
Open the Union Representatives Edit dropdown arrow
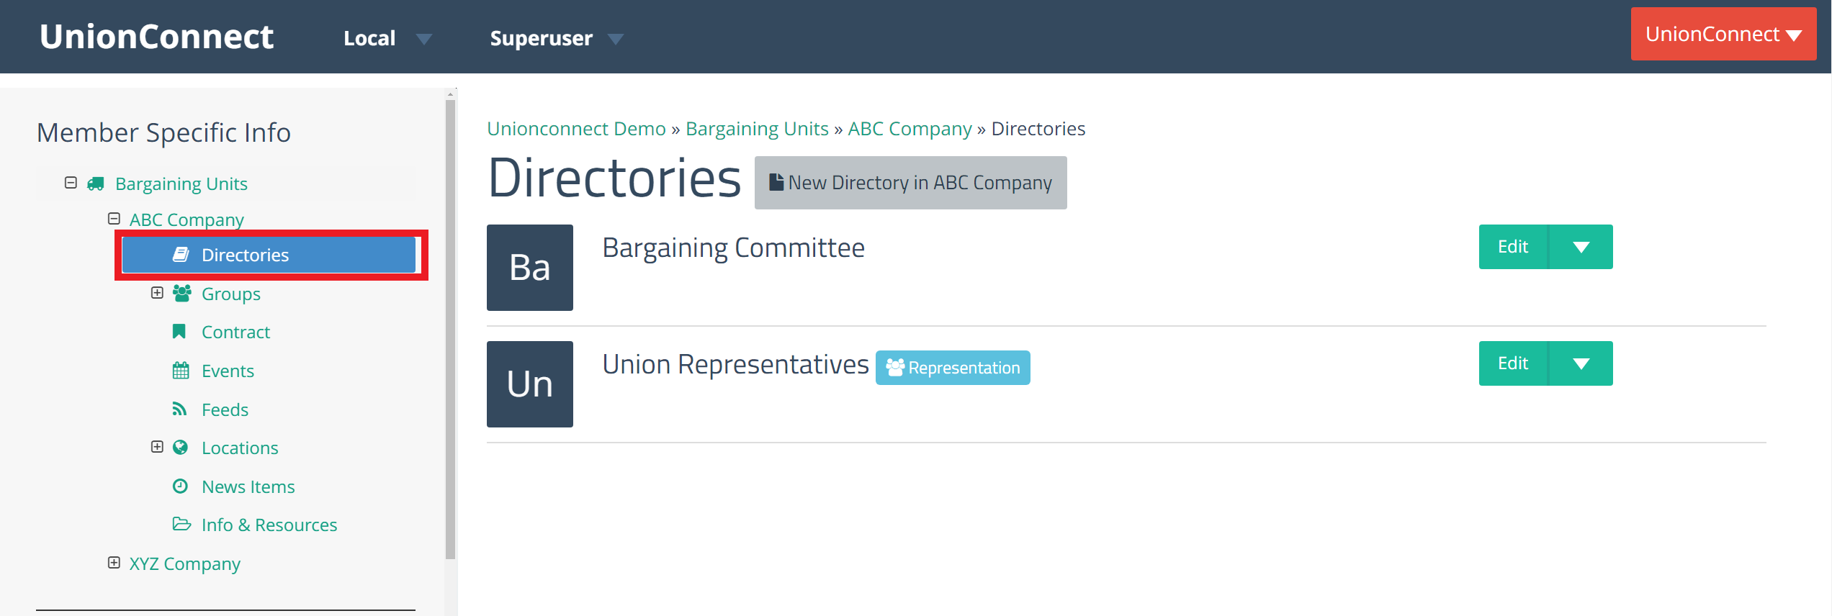pos(1581,363)
